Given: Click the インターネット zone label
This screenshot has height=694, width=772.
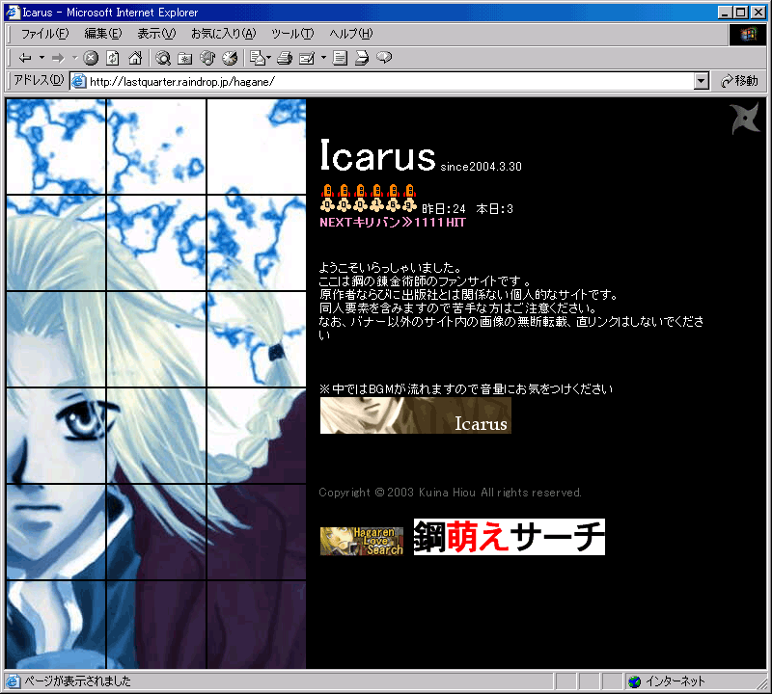Looking at the screenshot, I should 675,681.
